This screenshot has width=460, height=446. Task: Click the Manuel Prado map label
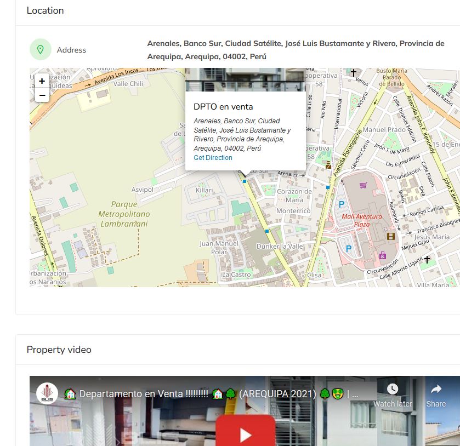point(384,130)
